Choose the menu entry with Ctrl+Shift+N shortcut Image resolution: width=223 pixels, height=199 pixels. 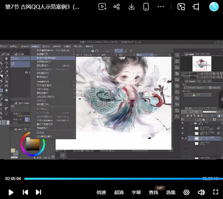pyautogui.click(x=53, y=50)
